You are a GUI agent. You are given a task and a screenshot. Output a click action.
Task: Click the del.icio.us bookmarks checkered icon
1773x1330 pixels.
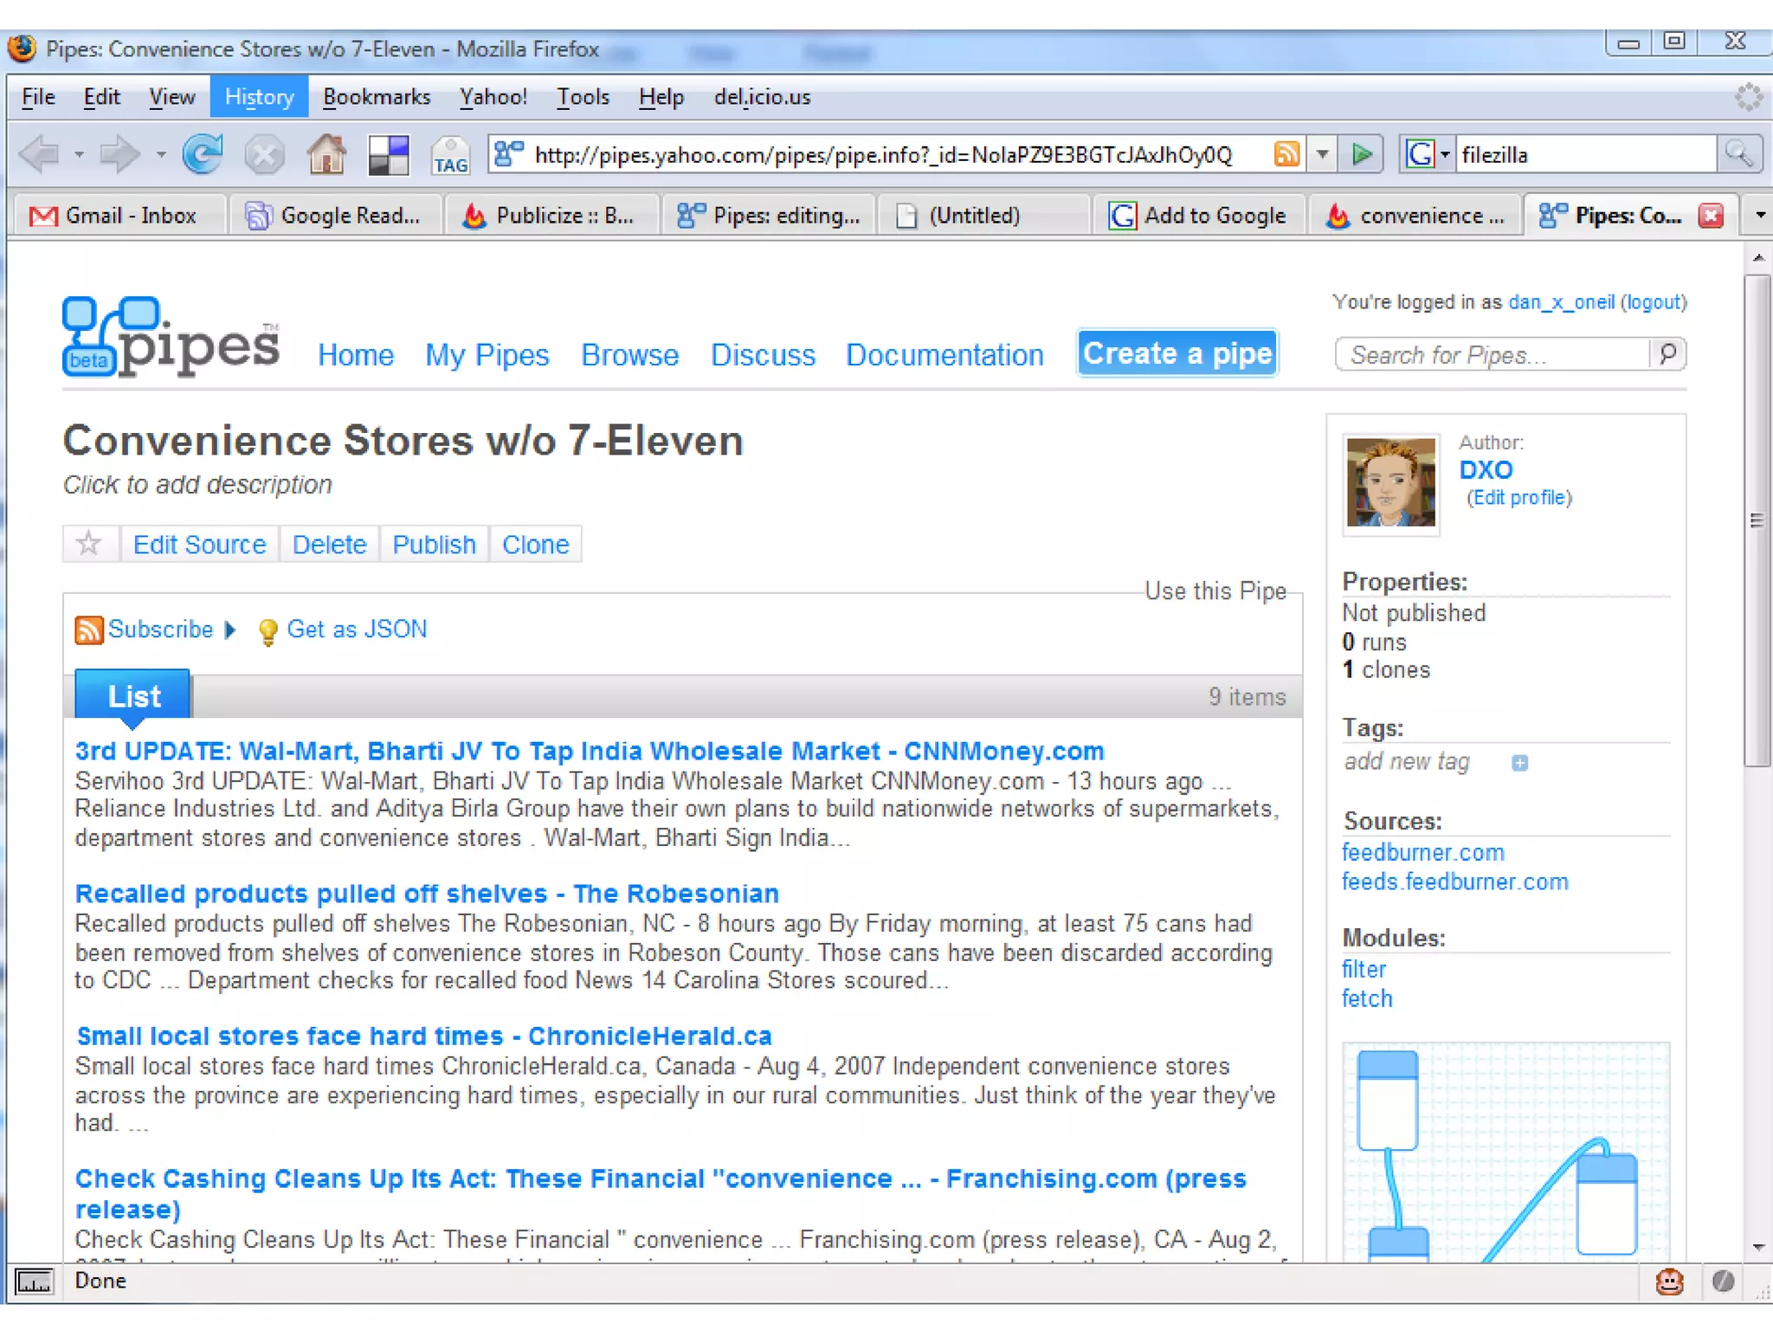click(x=389, y=156)
